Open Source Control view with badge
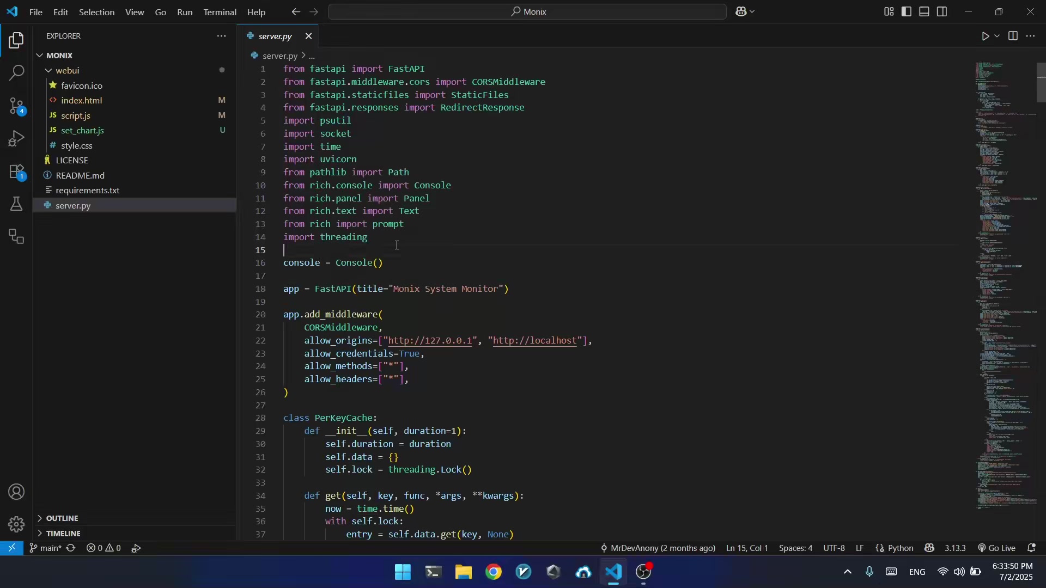The image size is (1046, 588). point(16,106)
